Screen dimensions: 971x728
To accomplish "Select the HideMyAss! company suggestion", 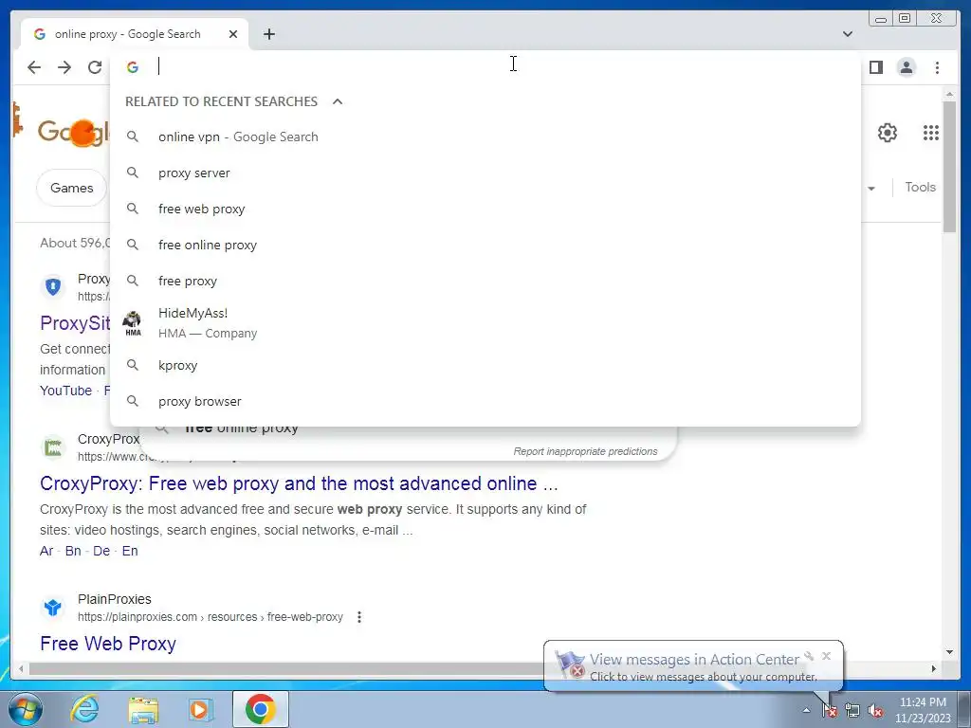I will tap(485, 323).
